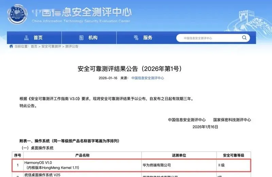This screenshot has height=177, width=272.
Task: Click signed date 2026年1月16日
Action: click(x=205, y=127)
